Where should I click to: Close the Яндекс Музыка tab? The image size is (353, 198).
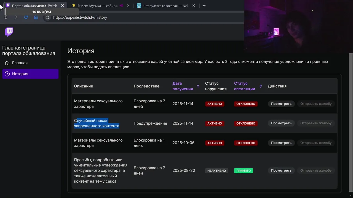128,5
